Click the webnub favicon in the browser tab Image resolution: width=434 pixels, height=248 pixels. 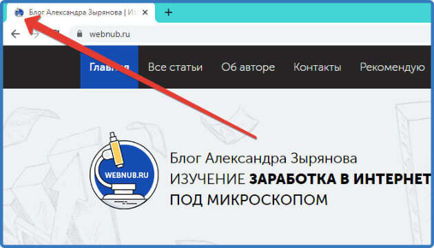click(19, 12)
